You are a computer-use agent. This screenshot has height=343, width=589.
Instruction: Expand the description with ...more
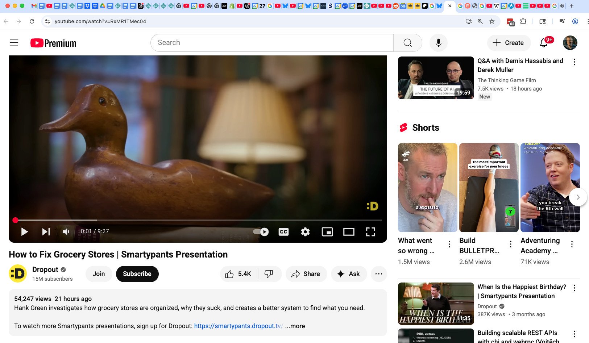[x=295, y=326]
